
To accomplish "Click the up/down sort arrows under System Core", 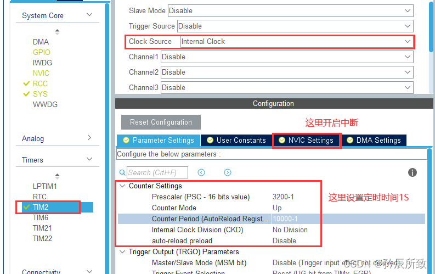I will 57,32.
